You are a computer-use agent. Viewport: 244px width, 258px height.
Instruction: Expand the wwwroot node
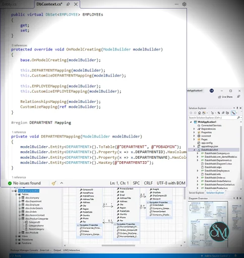[194, 136]
